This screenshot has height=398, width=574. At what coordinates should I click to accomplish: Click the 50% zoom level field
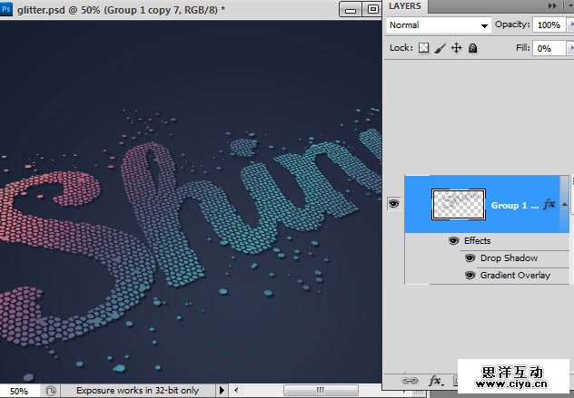click(19, 391)
